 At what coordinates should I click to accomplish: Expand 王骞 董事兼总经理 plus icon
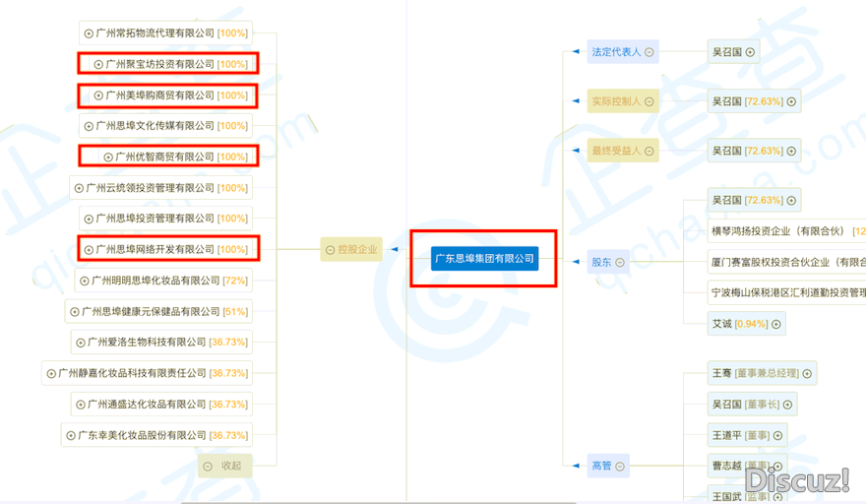click(x=807, y=374)
